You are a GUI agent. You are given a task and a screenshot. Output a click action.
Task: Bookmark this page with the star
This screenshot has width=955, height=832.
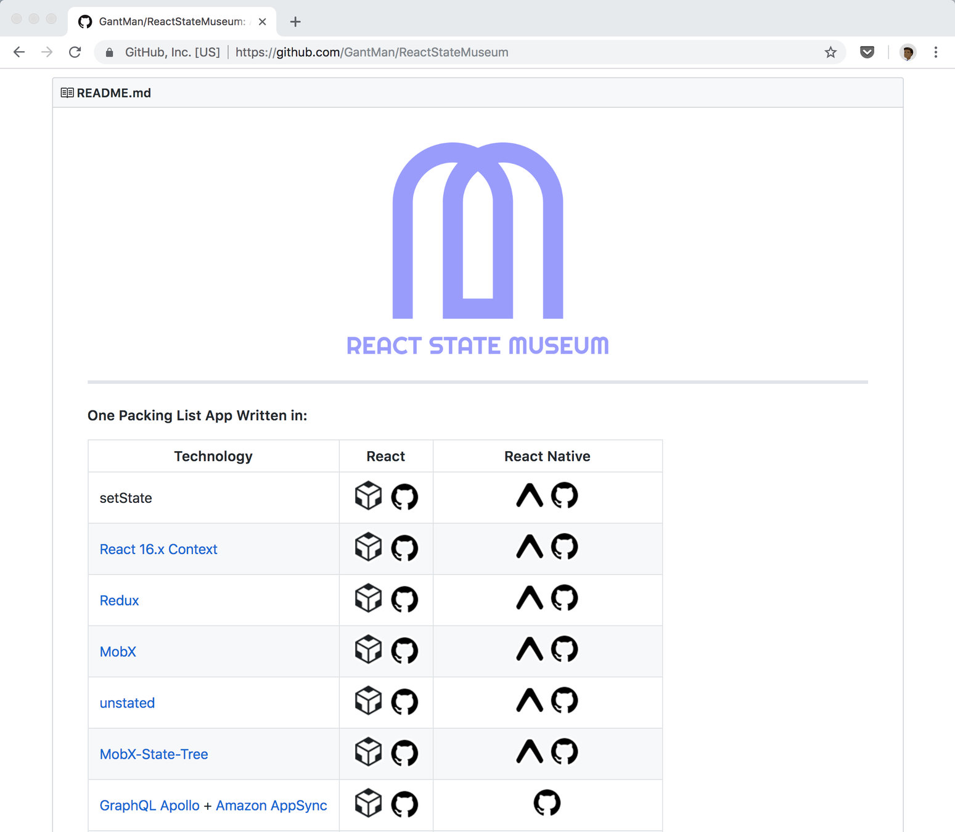(830, 52)
